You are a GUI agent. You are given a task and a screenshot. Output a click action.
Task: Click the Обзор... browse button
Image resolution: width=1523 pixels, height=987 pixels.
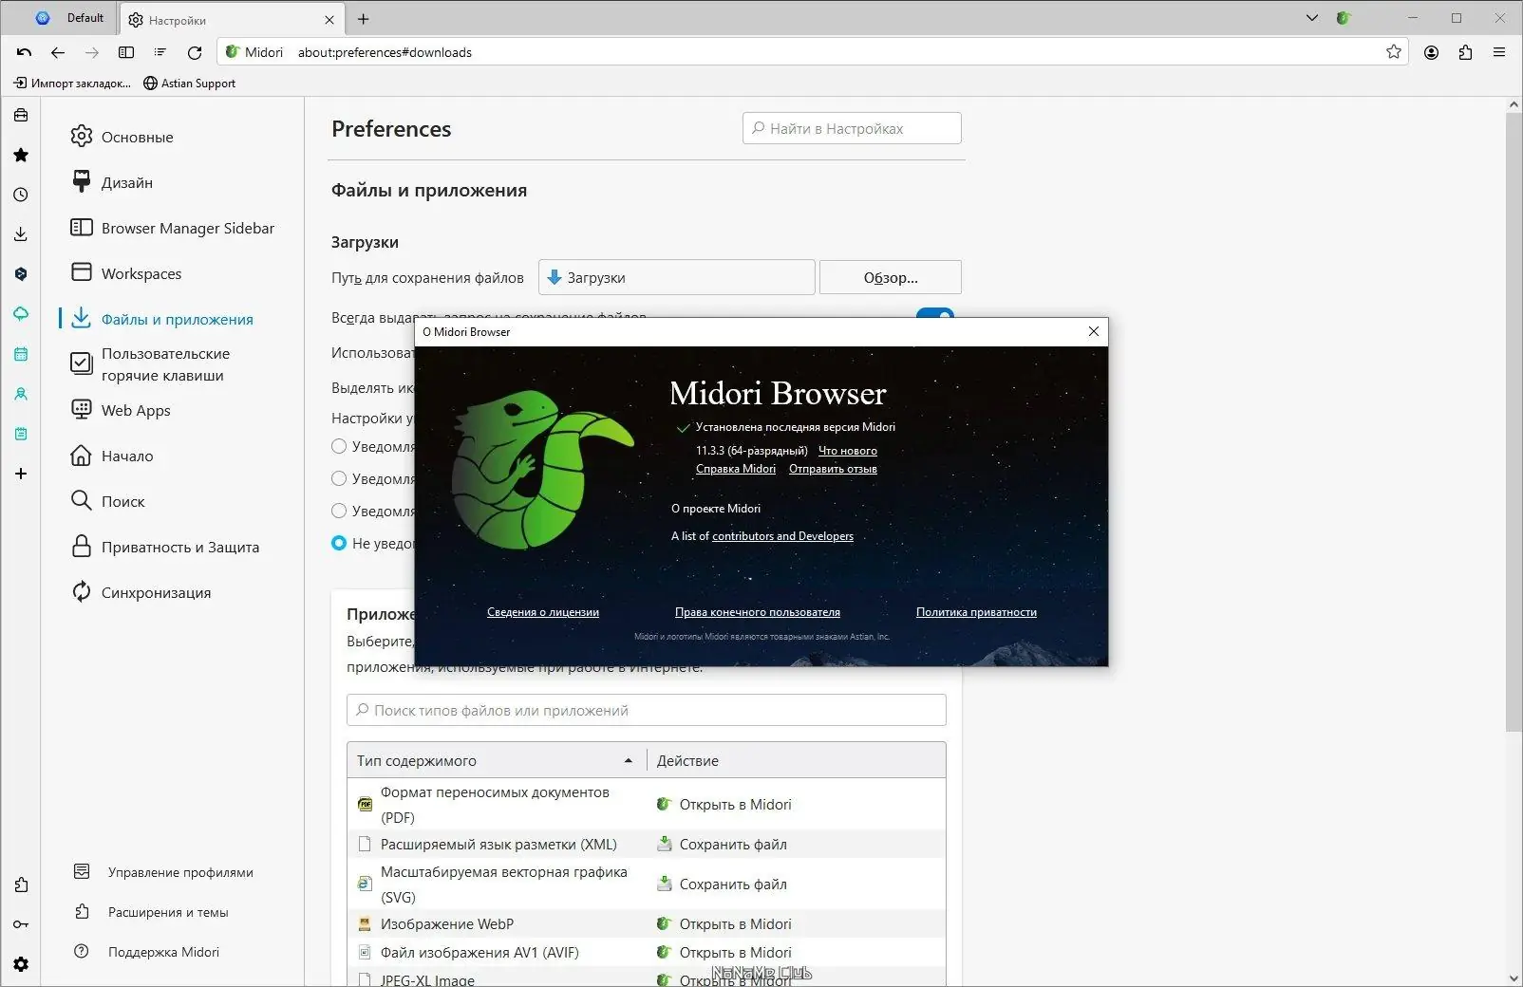pyautogui.click(x=891, y=277)
